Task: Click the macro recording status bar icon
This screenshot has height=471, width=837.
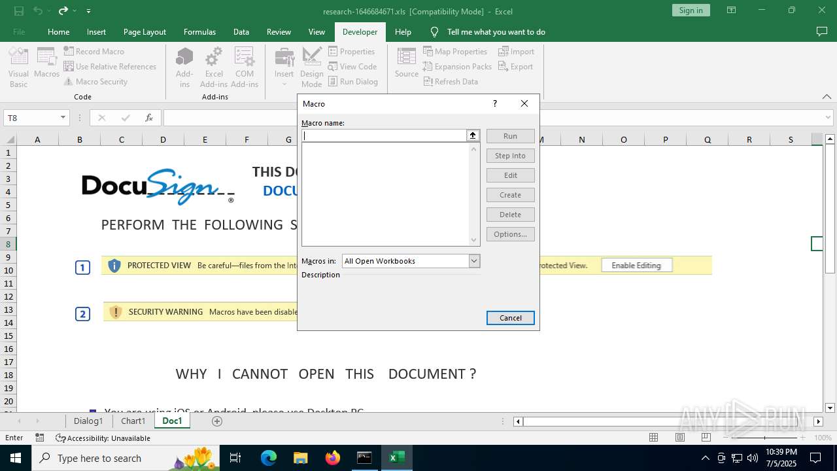Action: click(x=39, y=438)
